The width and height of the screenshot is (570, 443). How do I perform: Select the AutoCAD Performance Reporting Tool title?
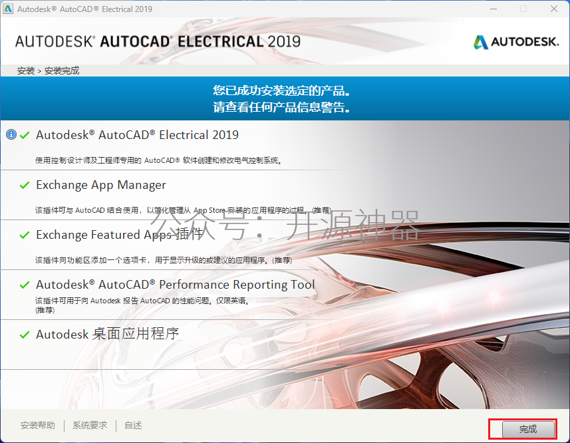click(175, 285)
